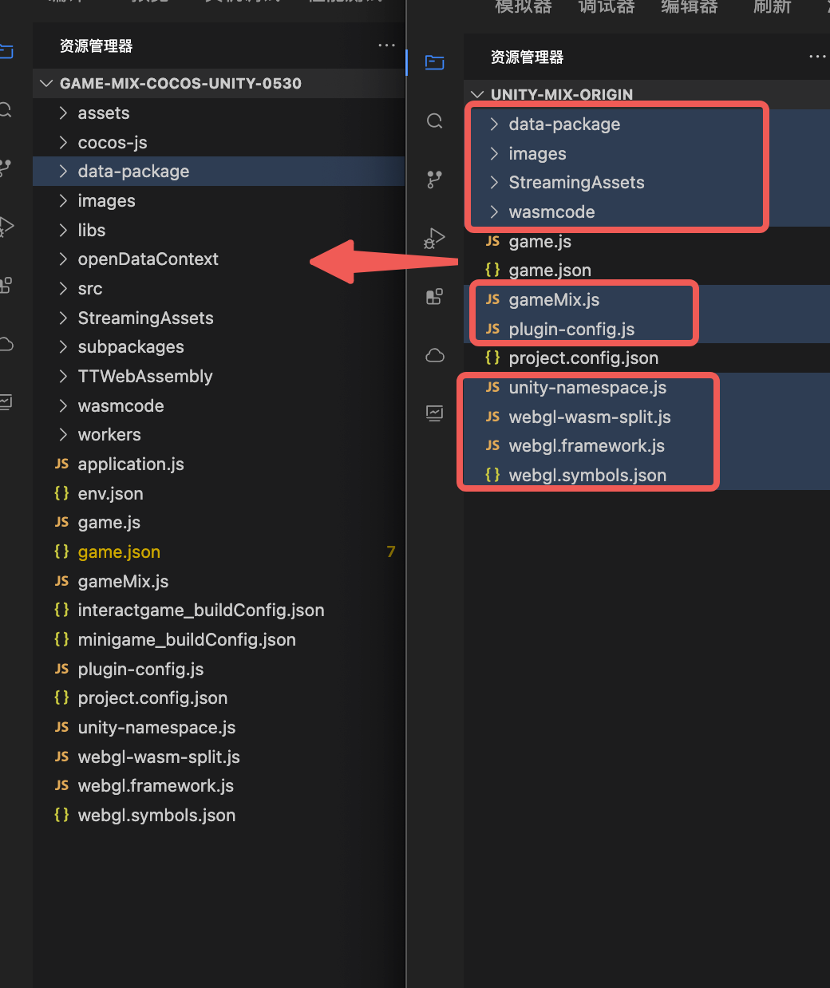Open gameMix.js in the right explorer
This screenshot has width=830, height=988.
[554, 300]
